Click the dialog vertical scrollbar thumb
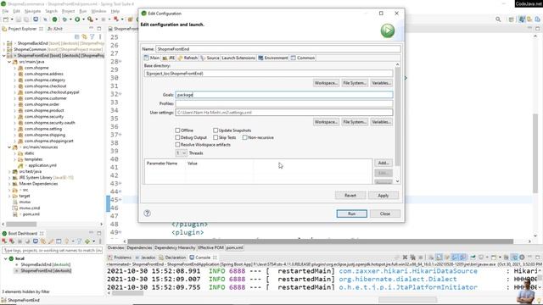Screen dimensions: 543x305 (x=397, y=116)
